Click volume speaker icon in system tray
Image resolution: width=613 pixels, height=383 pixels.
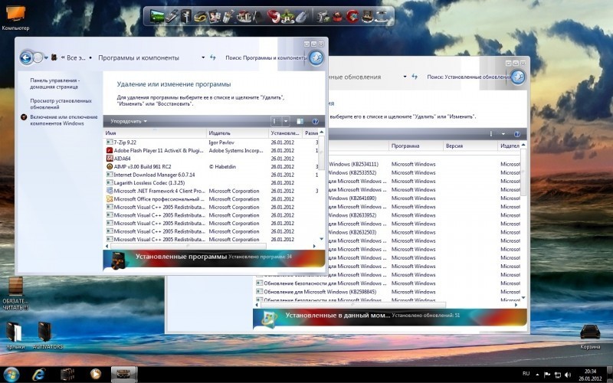(x=568, y=375)
